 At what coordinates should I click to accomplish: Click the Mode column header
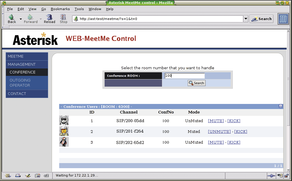194,112
